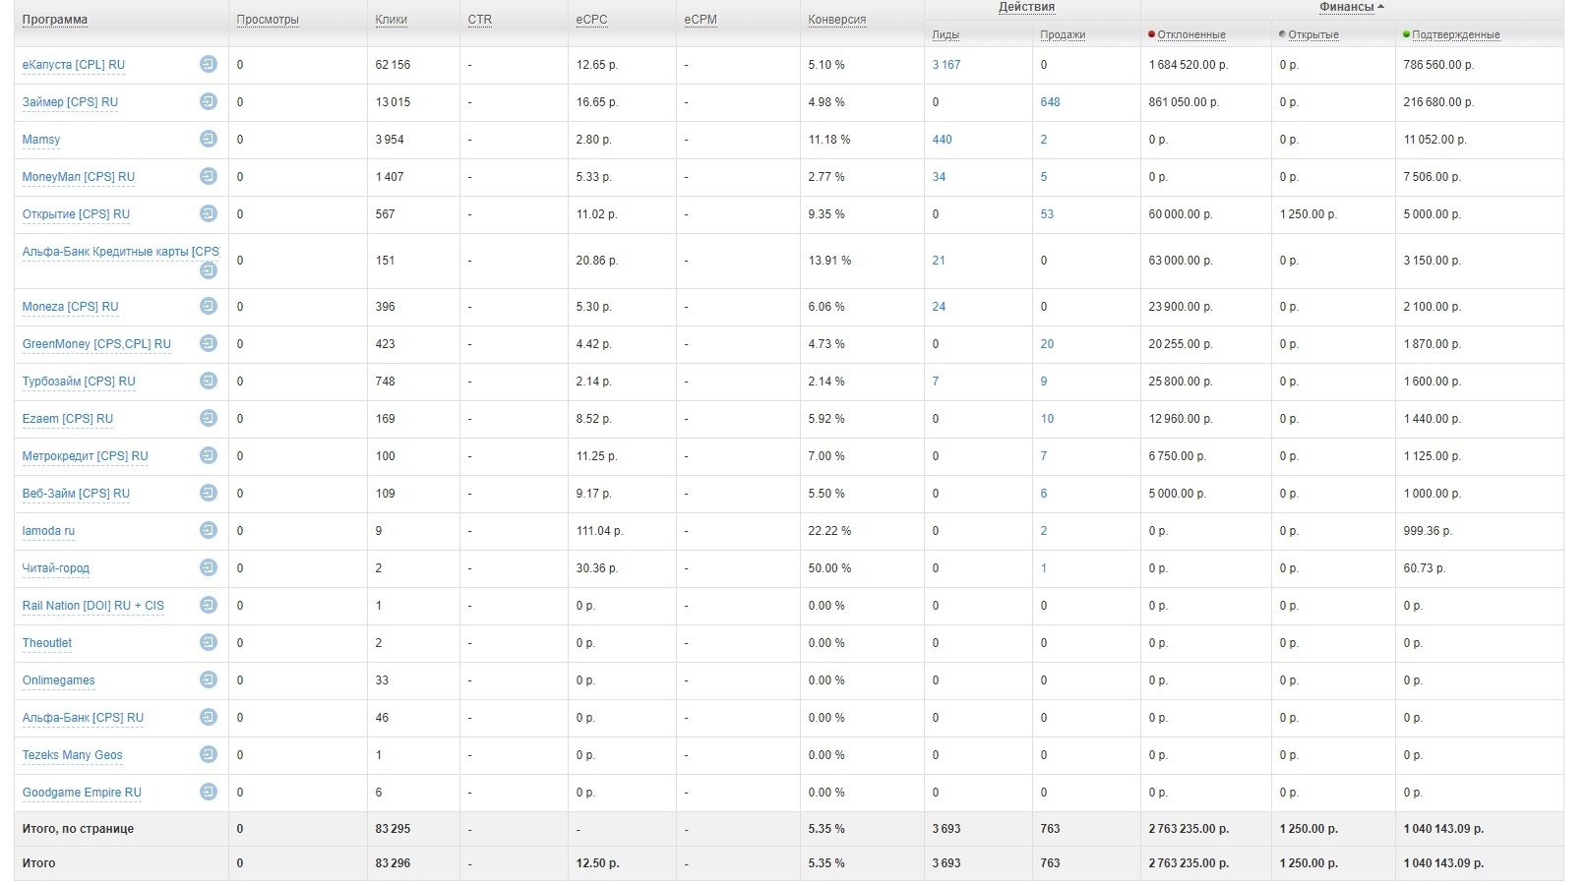Screen dimensions: 1587x885
Task: Open the Mamsy row arrow icon
Action: click(x=208, y=139)
